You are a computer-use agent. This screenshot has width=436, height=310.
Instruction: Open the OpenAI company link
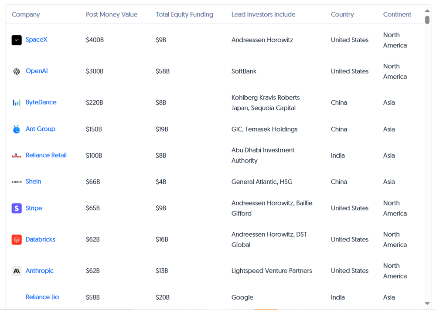point(37,71)
